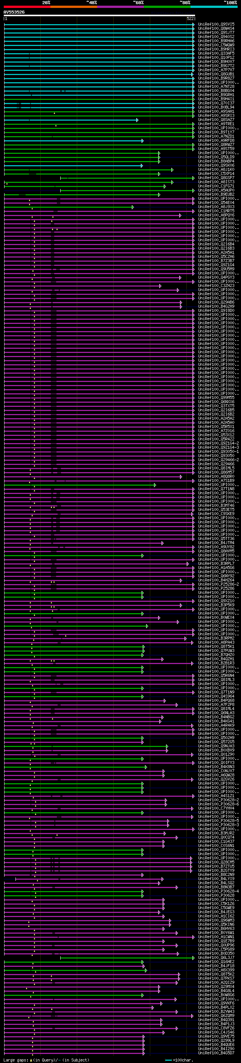Viewport: 241px width, 1063px height.
Task: Select hit label UniRef100_Q33AF5
Action: coord(216,53)
